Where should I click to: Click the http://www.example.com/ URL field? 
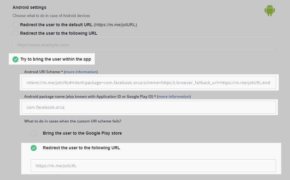point(144,45)
